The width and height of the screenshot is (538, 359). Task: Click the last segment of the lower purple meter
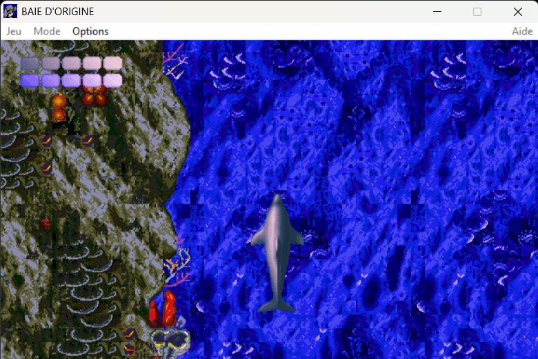[x=112, y=80]
